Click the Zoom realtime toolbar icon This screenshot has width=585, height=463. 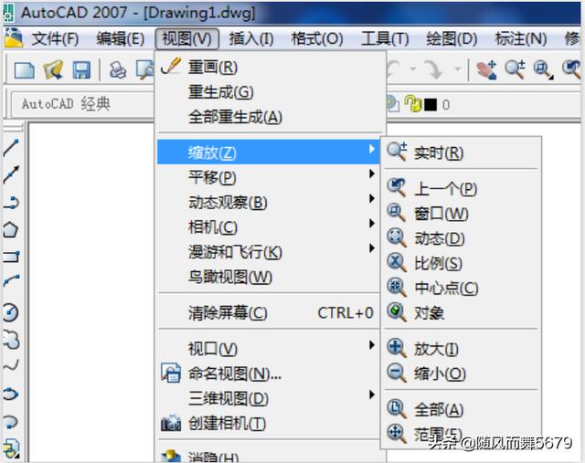click(515, 69)
